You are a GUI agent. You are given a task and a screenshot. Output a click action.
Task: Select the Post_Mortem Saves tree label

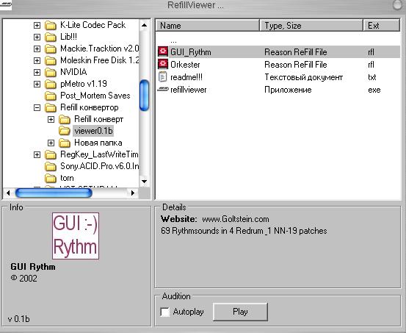95,96
